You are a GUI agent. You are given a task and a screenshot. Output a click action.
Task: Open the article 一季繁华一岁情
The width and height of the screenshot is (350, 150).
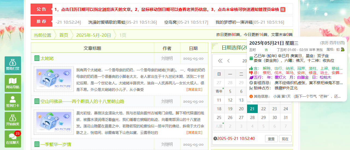click(x=56, y=144)
